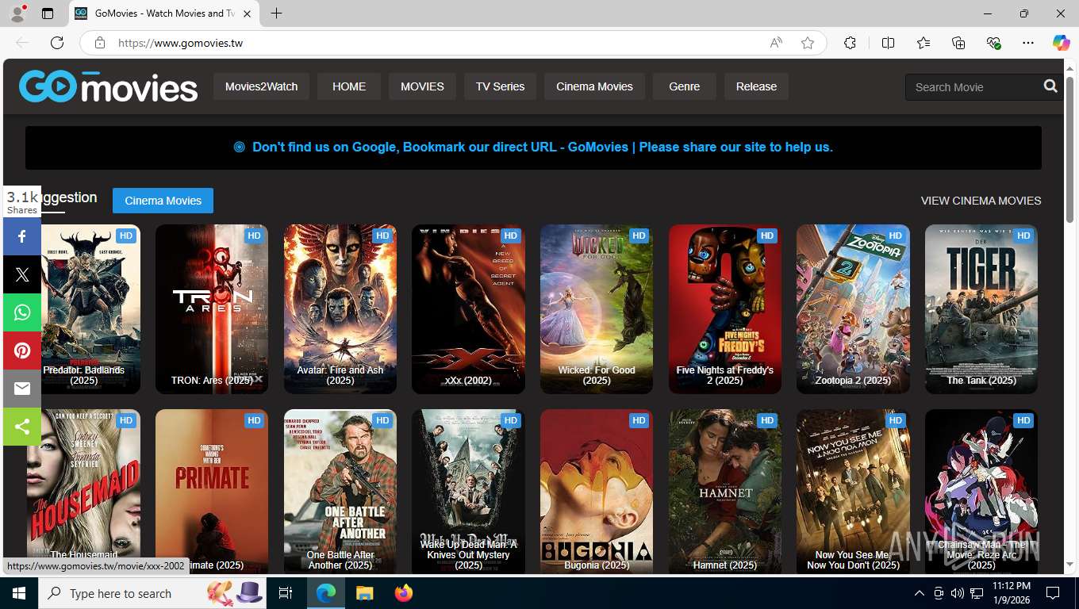The height and width of the screenshot is (609, 1079).
Task: Open Hamnet (2025) poster
Action: (725, 492)
